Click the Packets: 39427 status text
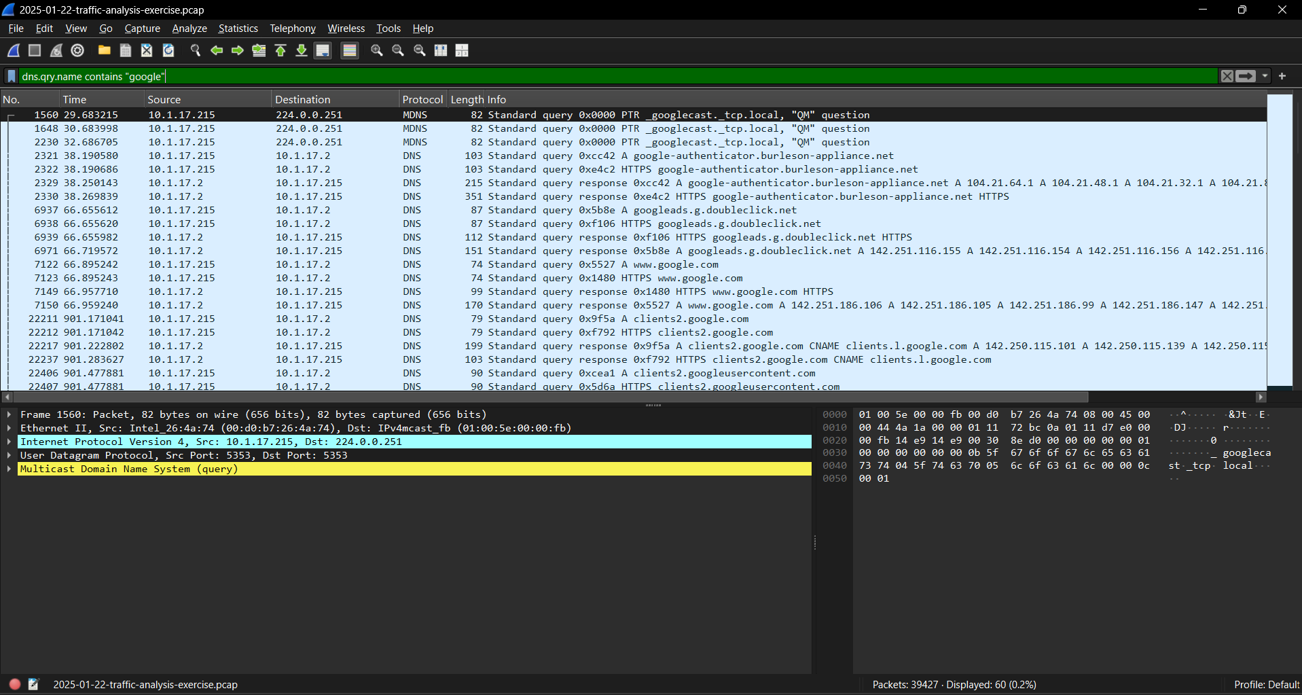1302x695 pixels. pyautogui.click(x=954, y=684)
